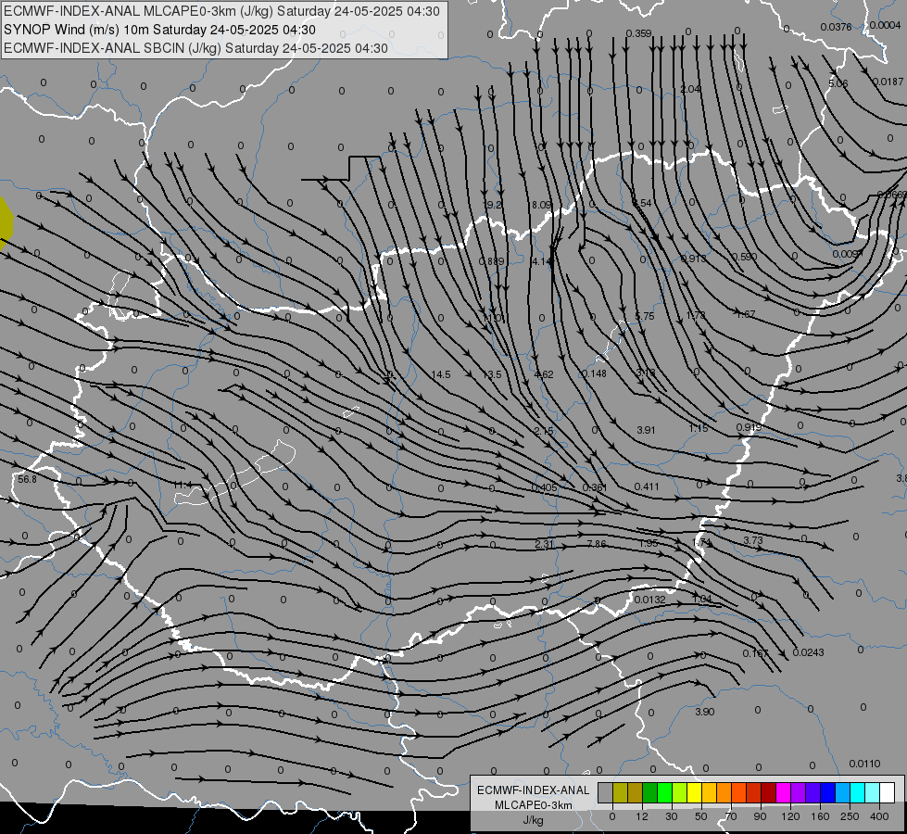Pick the dark green legend swatch
This screenshot has width=907, height=834.
coord(649,792)
